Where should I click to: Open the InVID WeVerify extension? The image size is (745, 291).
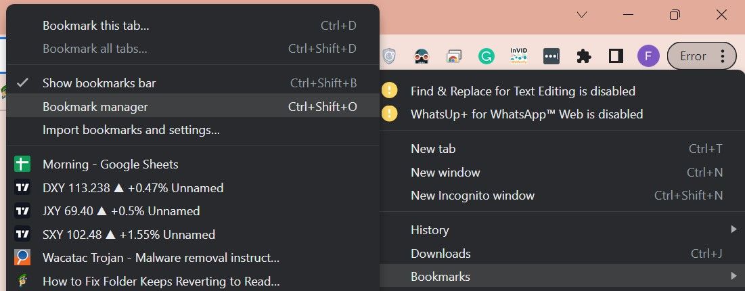point(518,56)
